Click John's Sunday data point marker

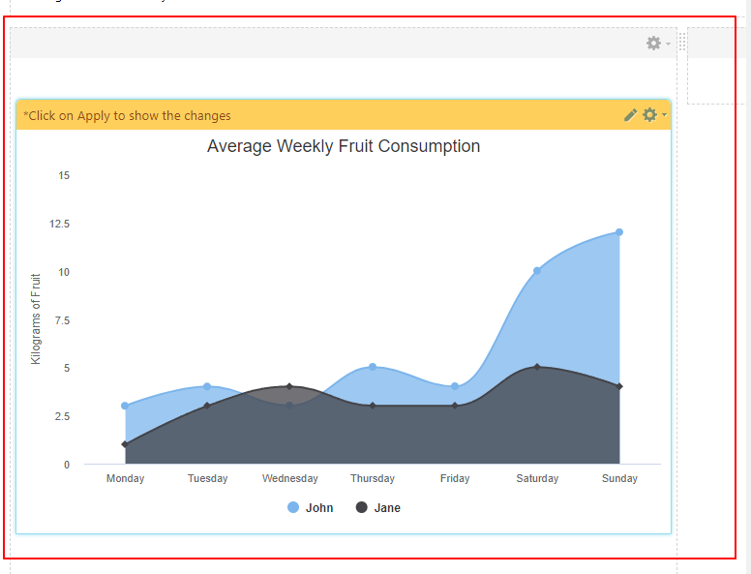pyautogui.click(x=619, y=232)
